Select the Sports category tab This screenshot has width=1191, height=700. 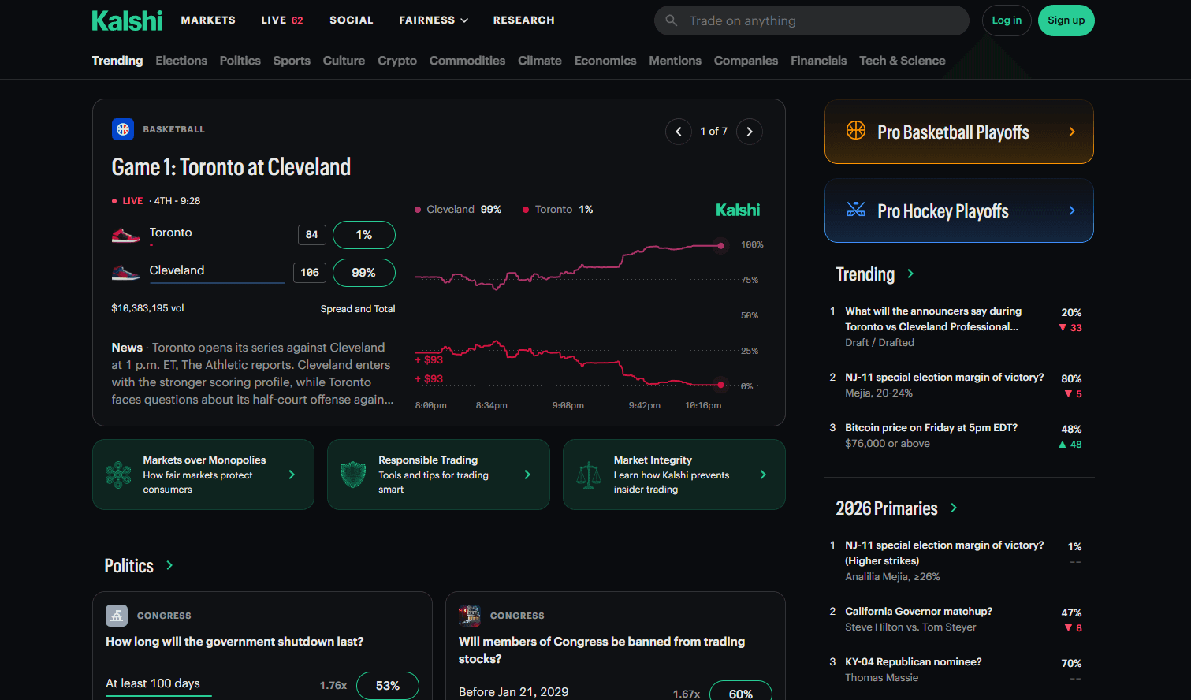pos(292,61)
